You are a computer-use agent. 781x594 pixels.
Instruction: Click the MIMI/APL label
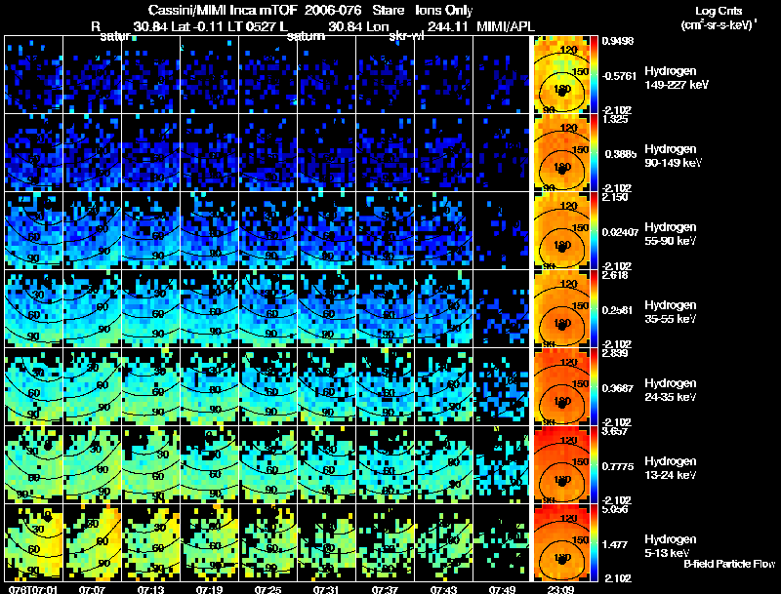pyautogui.click(x=506, y=26)
